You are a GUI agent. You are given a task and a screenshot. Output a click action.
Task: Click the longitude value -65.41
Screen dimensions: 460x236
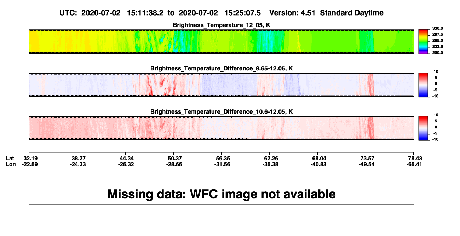pyautogui.click(x=414, y=164)
